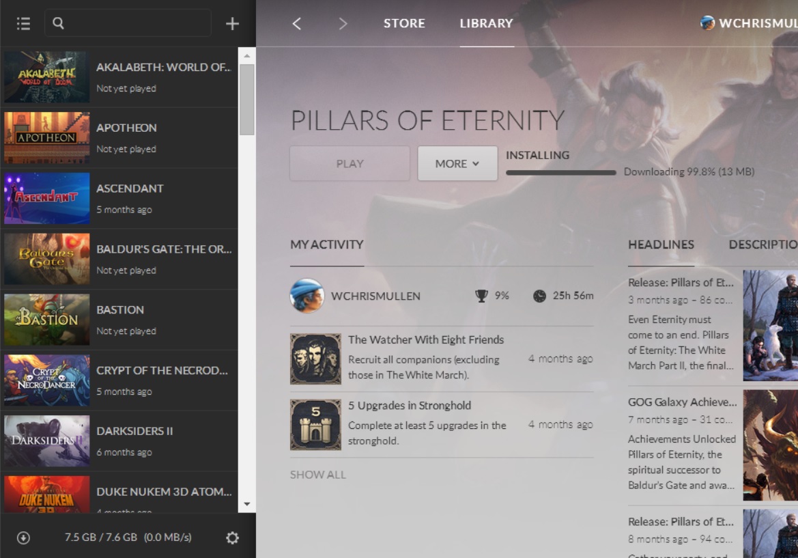
Task: Select the DESCRIPTION tab
Action: (x=763, y=245)
